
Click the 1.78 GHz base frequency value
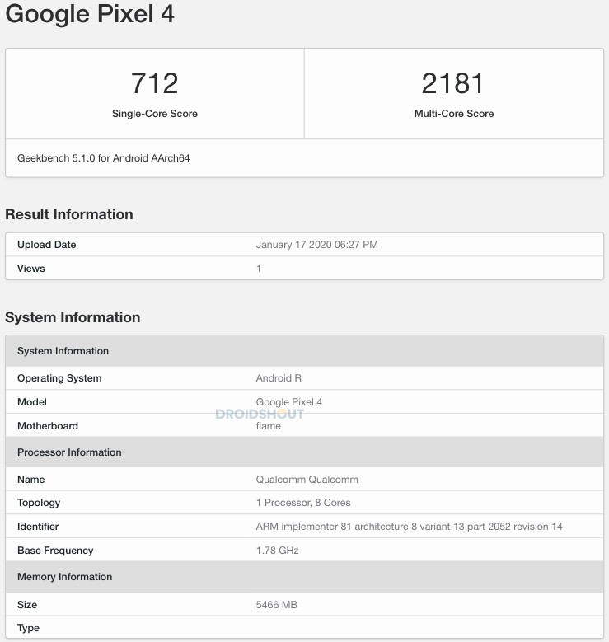point(278,551)
